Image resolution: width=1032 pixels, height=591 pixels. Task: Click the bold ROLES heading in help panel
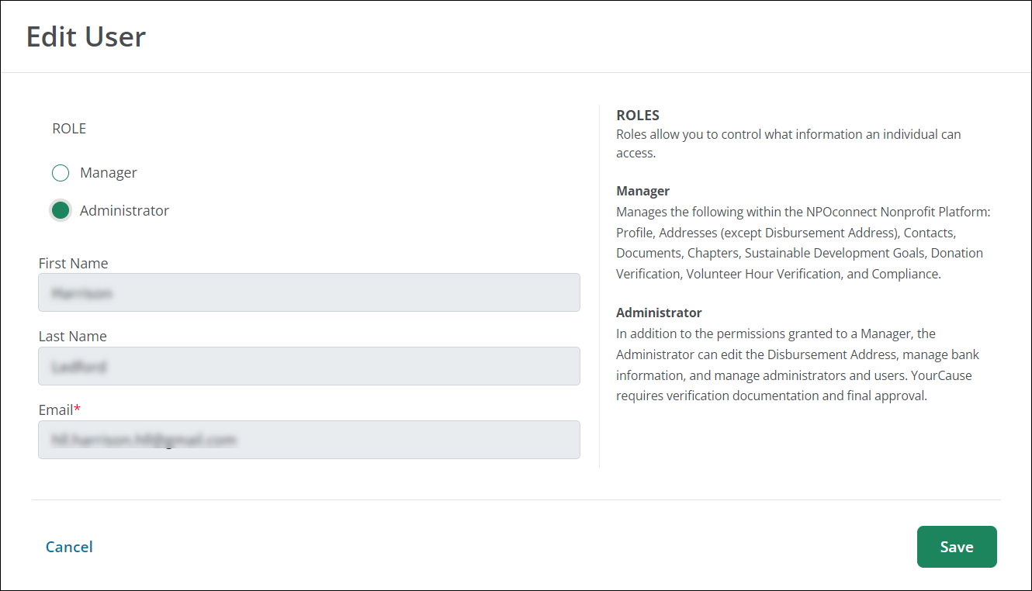[638, 116]
